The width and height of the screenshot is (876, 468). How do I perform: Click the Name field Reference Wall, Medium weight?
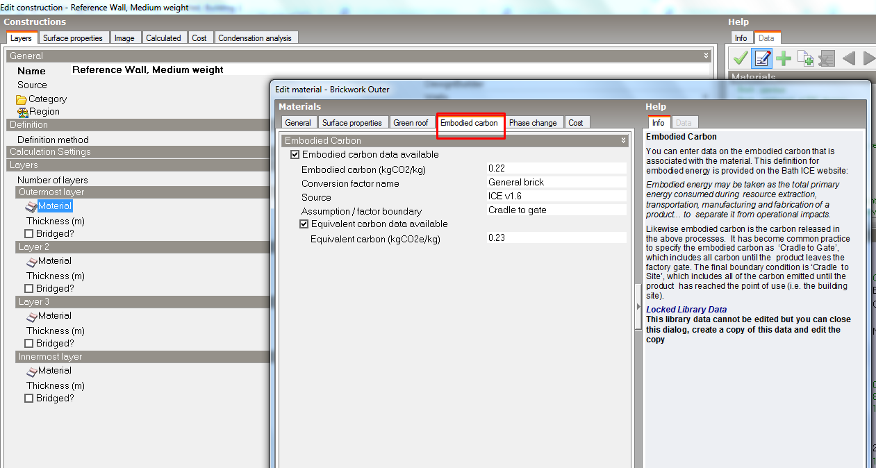point(391,70)
